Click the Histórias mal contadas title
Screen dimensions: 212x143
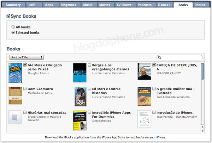(x=47, y=113)
